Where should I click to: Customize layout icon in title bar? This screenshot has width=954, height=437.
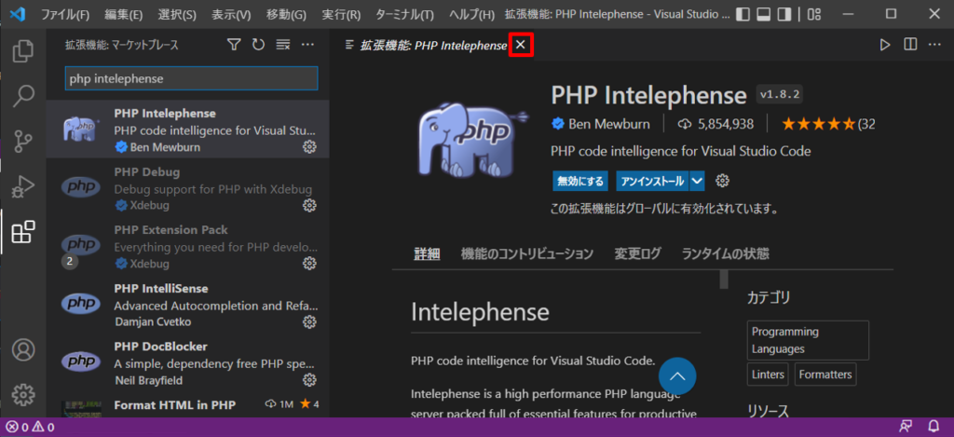814,14
